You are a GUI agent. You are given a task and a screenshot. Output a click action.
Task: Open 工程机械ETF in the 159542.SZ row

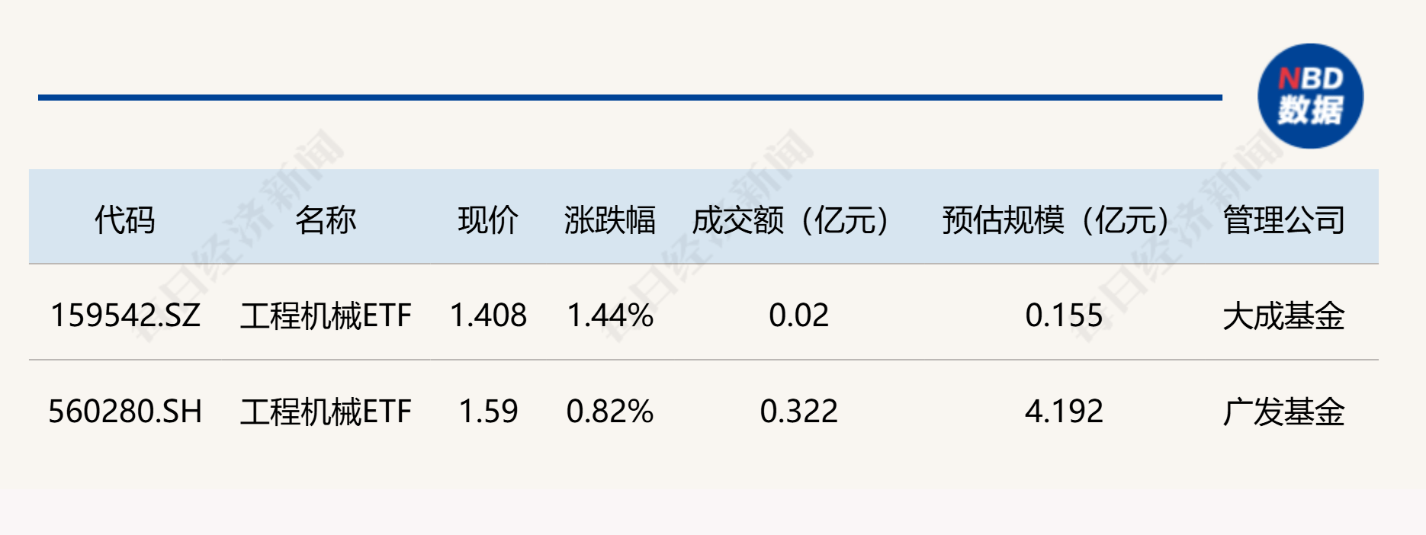click(326, 316)
